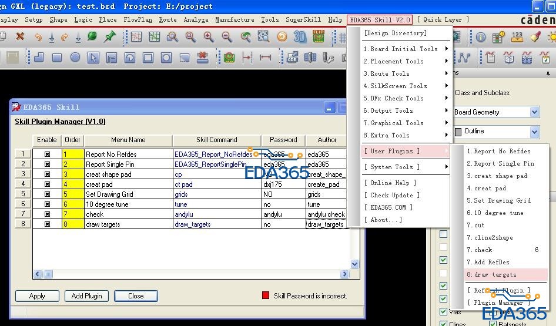Click the Zoom Out magnifier icon
This screenshot has height=326, width=556.
[227, 36]
